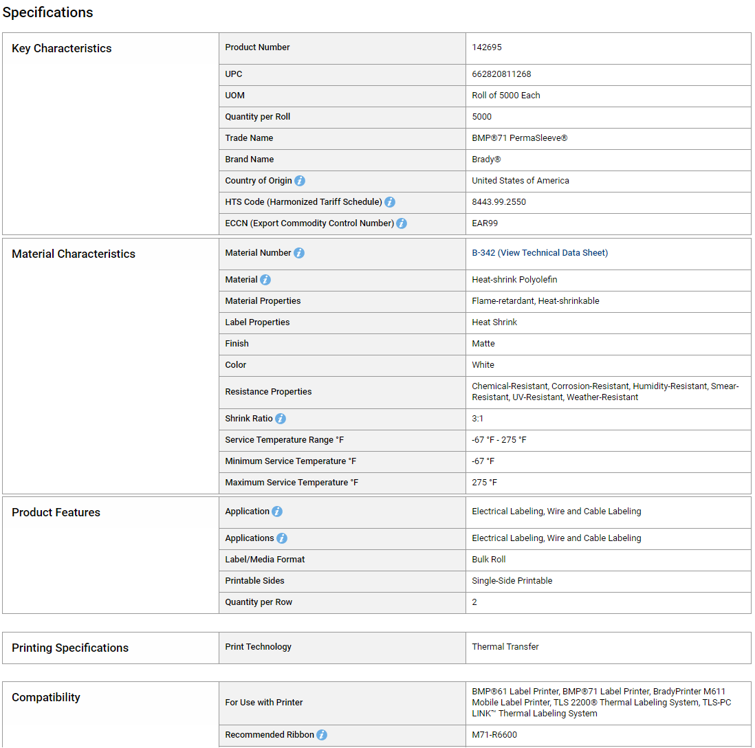Click the Product Features section heading
Viewport: 755px width, 748px height.
(56, 512)
